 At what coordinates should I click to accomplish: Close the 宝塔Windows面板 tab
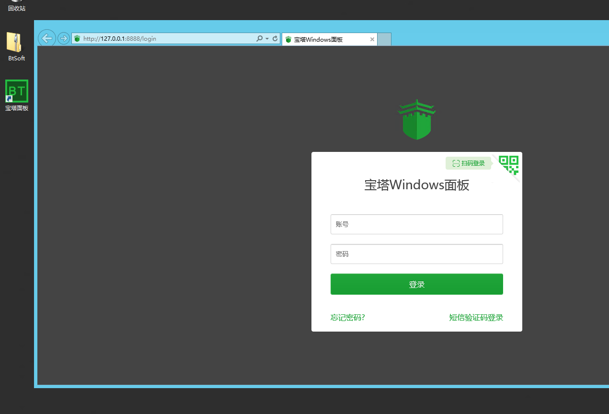coord(372,39)
